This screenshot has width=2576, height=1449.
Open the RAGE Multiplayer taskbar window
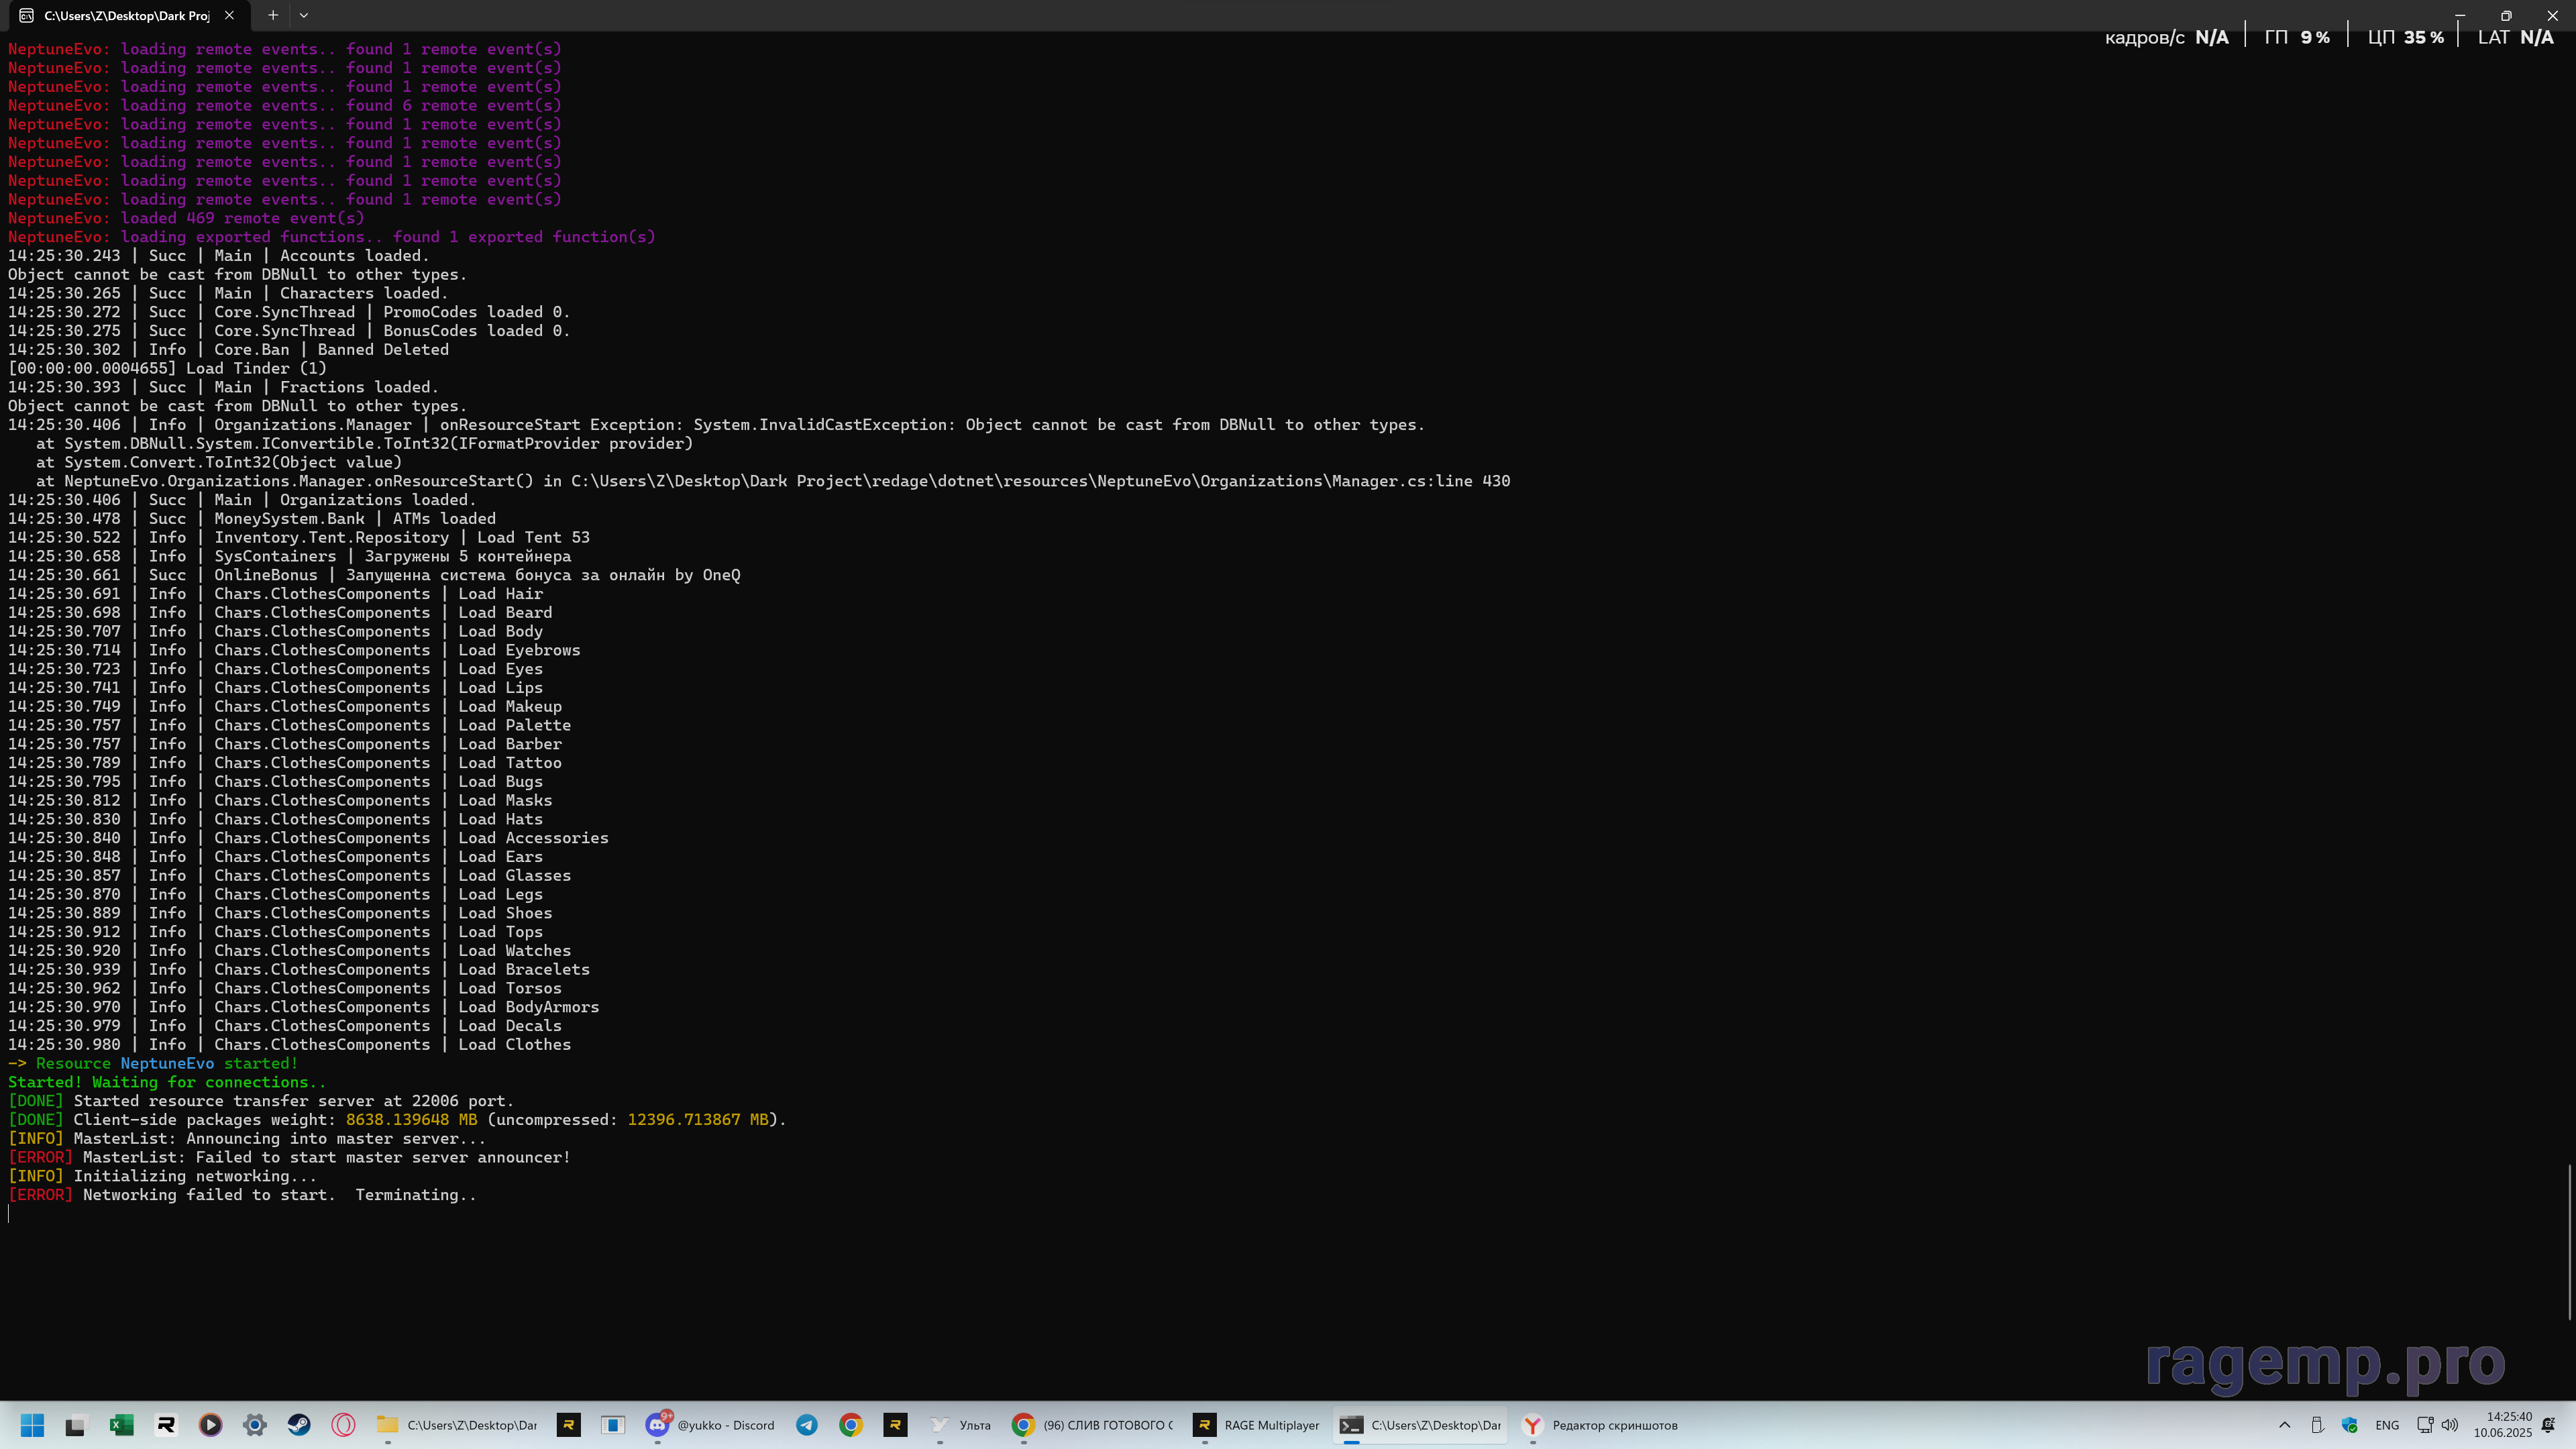1257,1425
